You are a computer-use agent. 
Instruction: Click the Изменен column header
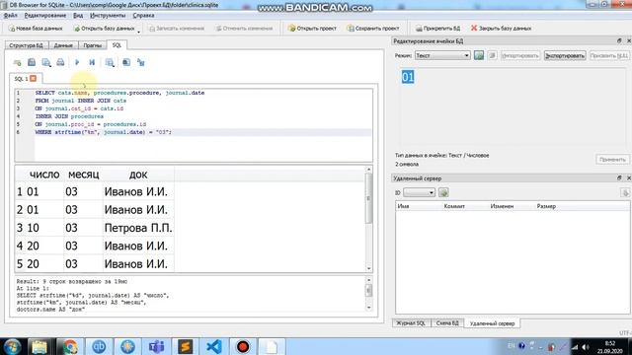click(512, 206)
